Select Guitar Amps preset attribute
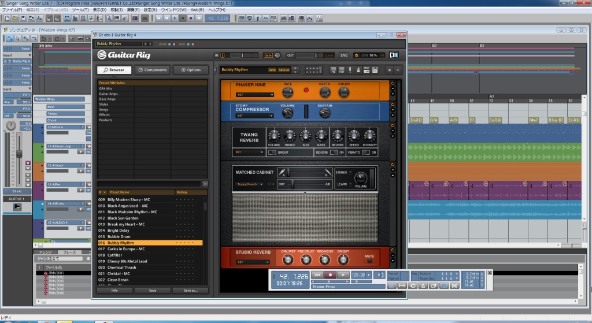The width and height of the screenshot is (592, 323). coord(108,94)
